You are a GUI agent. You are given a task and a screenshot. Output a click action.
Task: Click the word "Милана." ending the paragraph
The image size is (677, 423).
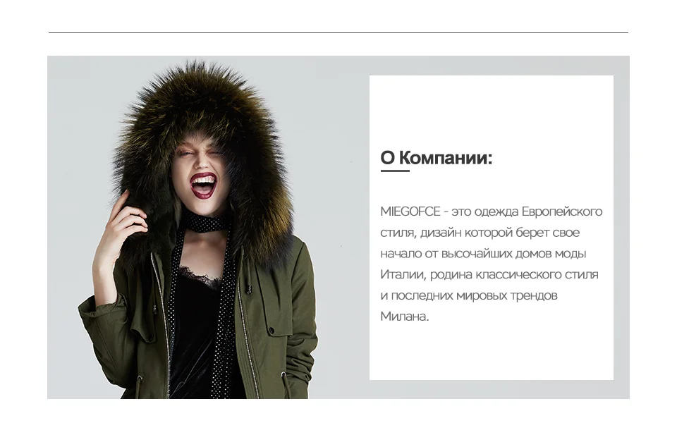coord(405,317)
